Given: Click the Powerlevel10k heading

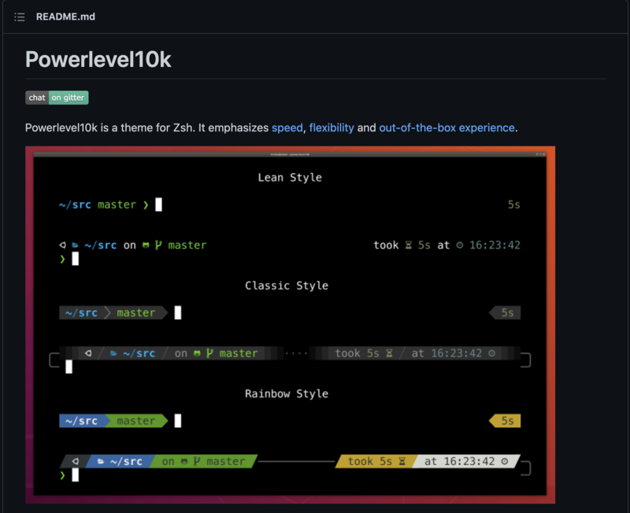Looking at the screenshot, I should click(98, 60).
